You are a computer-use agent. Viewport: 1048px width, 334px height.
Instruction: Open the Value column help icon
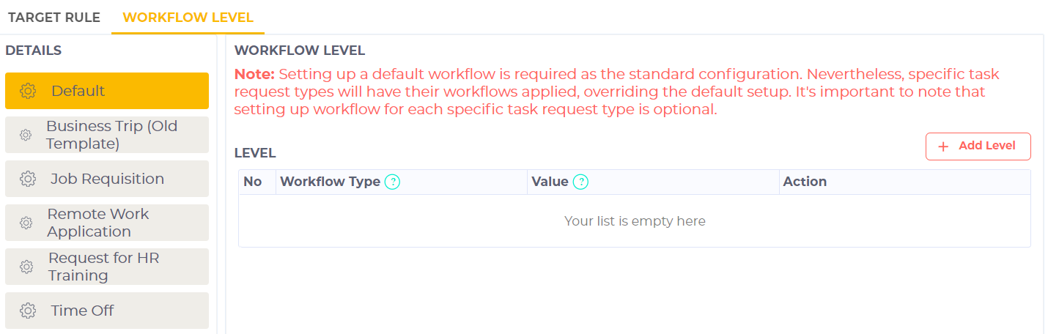pos(580,182)
